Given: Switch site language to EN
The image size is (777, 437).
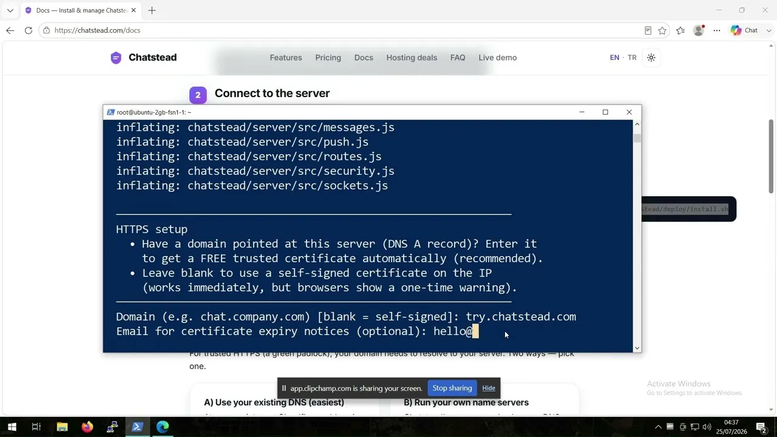Looking at the screenshot, I should 614,58.
